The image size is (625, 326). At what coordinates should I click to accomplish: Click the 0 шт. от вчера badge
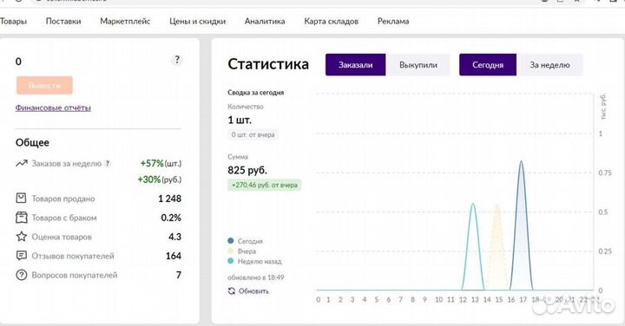(253, 135)
